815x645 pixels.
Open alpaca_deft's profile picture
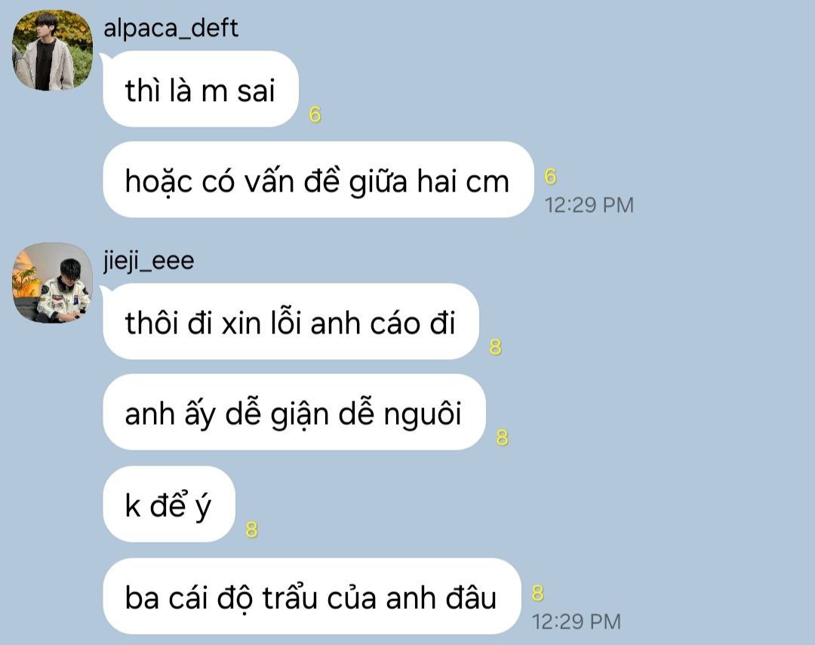pyautogui.click(x=53, y=51)
